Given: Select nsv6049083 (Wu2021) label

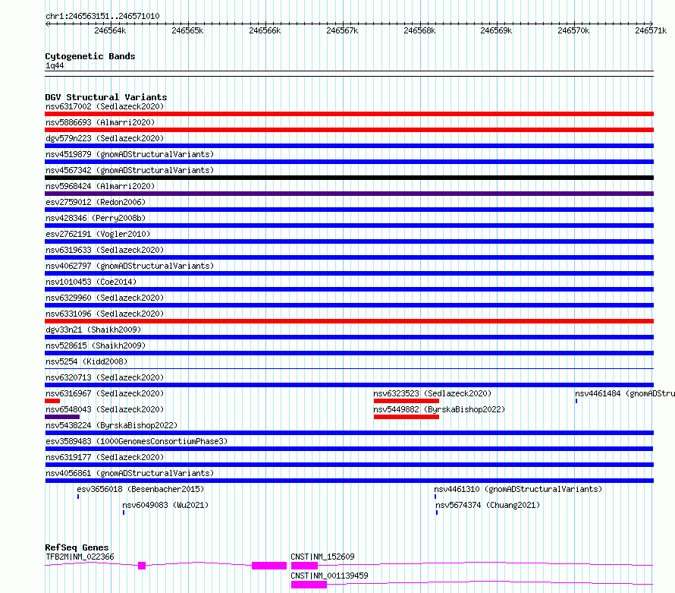Looking at the screenshot, I should coord(165,505).
